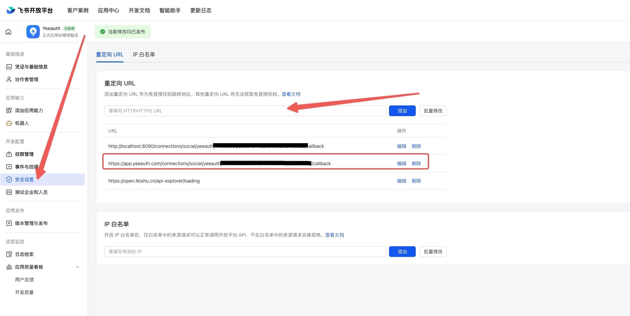Click the 权限管理 lock icon

tap(9, 154)
